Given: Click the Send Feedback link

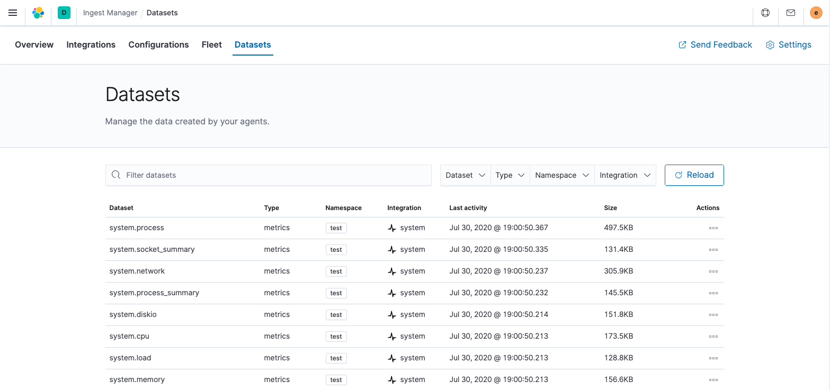Looking at the screenshot, I should click(x=715, y=45).
